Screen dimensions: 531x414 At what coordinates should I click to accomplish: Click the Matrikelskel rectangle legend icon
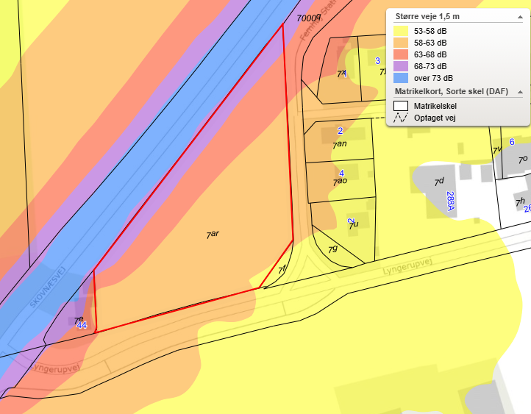tap(401, 107)
